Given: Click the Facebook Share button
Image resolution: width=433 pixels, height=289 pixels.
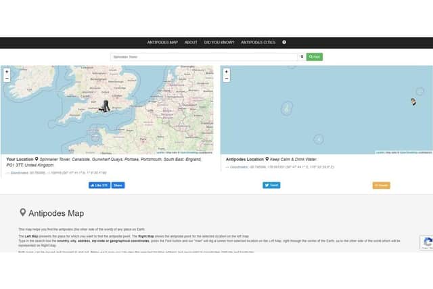Looking at the screenshot, I should click(x=118, y=185).
